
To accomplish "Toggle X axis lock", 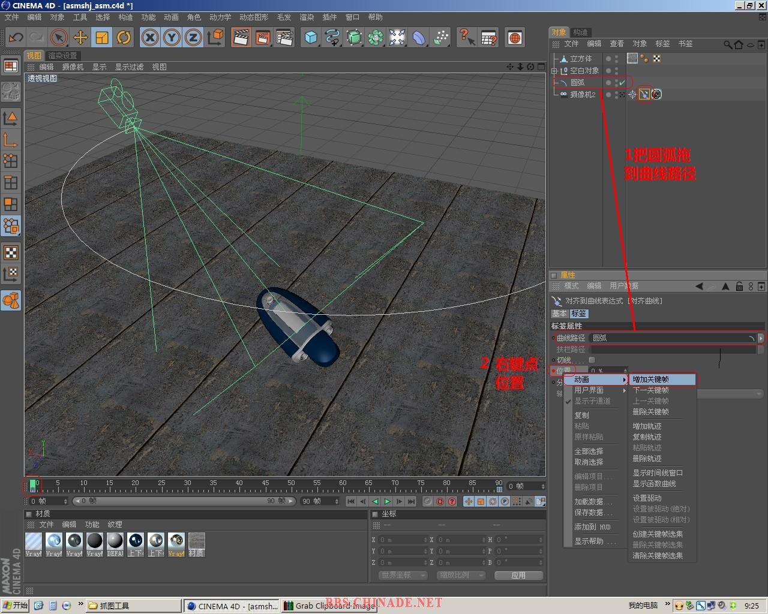I will (x=150, y=38).
